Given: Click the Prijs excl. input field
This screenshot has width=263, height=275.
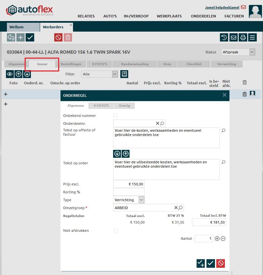Looking at the screenshot, I should (129, 184).
